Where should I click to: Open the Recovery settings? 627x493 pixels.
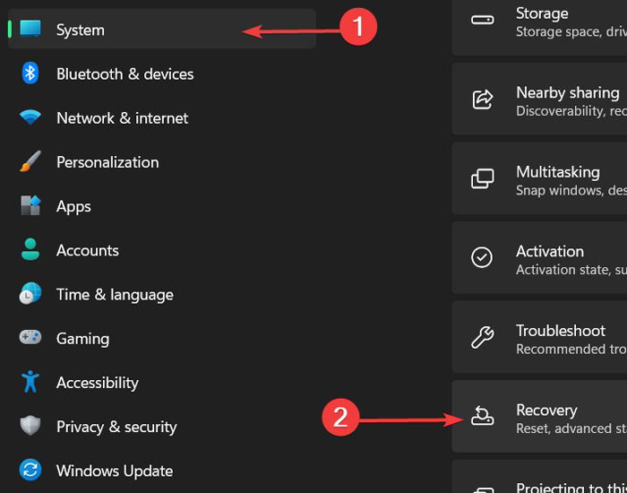[x=539, y=416]
